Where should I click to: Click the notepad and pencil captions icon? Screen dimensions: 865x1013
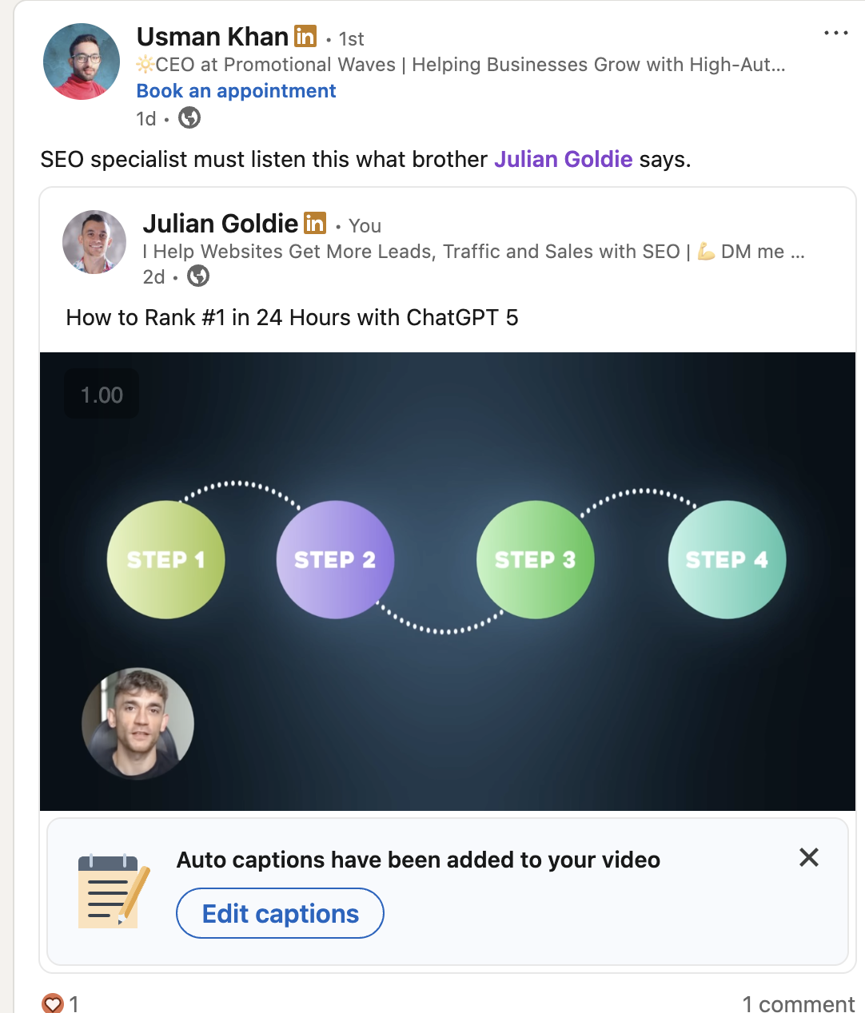pyautogui.click(x=114, y=891)
